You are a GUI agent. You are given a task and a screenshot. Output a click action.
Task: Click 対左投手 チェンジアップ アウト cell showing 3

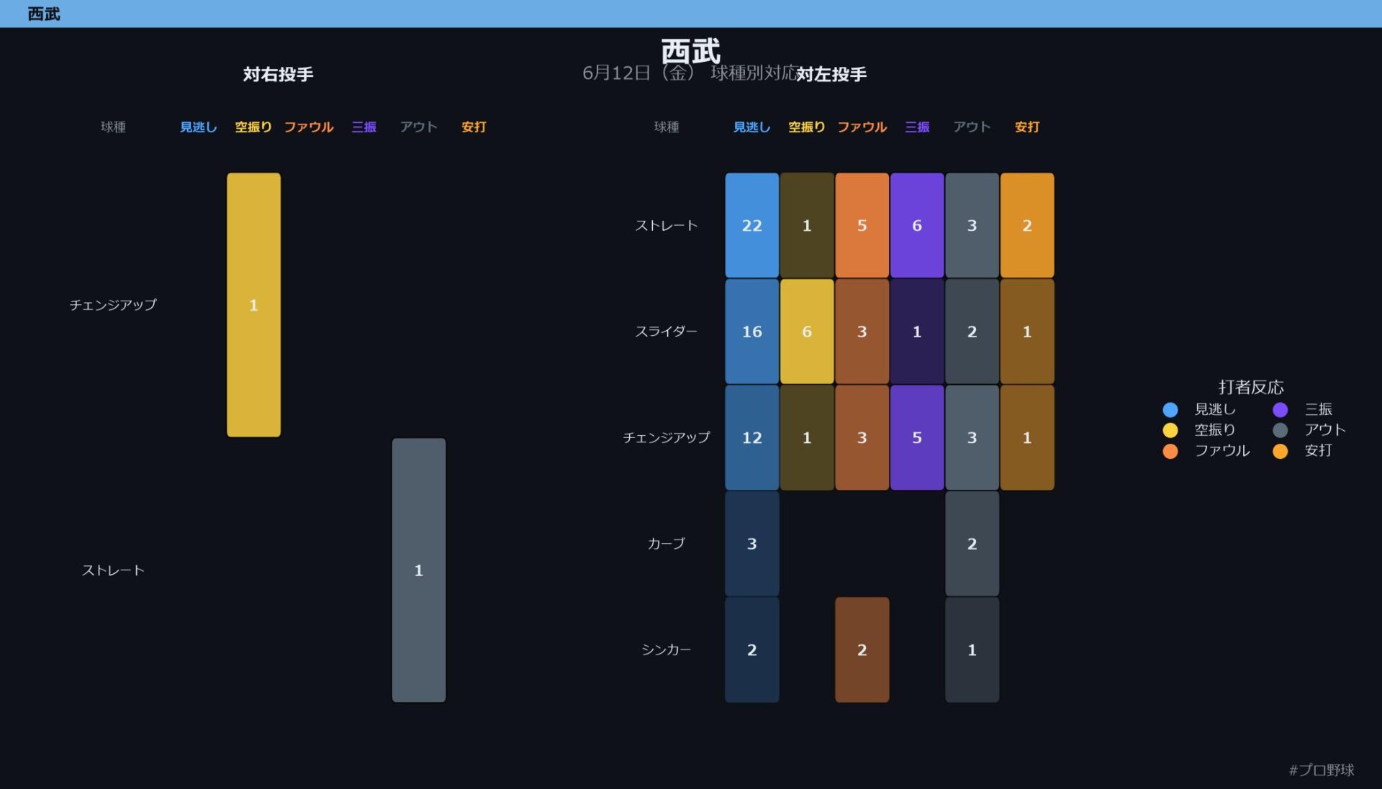972,437
